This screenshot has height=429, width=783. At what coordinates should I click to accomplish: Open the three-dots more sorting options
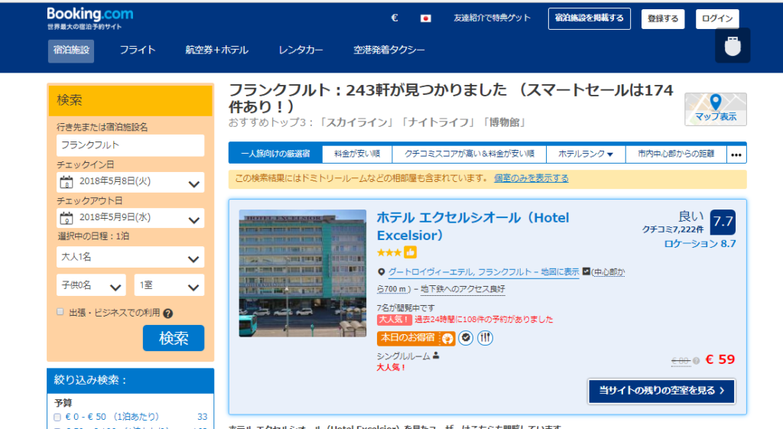(x=736, y=154)
